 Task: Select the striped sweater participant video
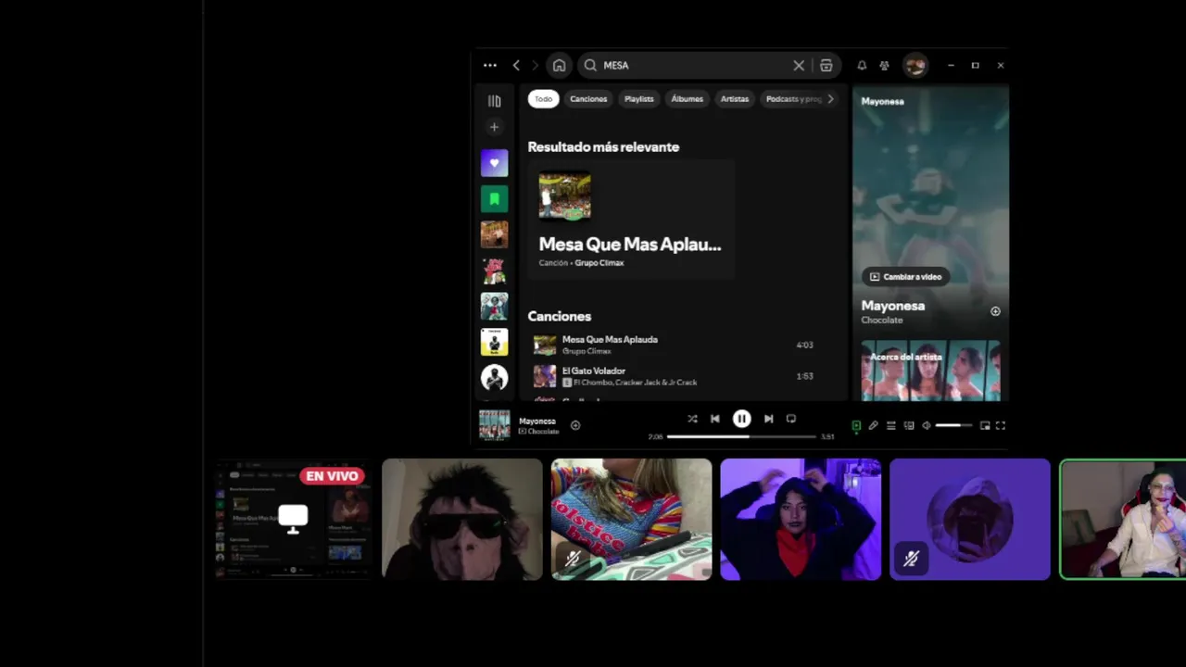click(x=632, y=520)
